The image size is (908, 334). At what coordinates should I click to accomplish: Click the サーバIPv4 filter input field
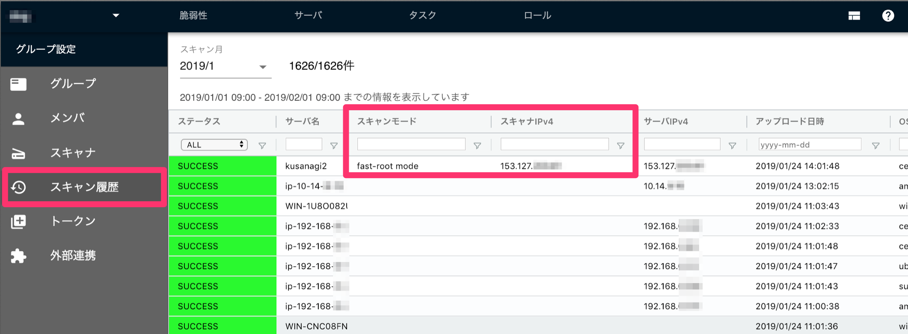(682, 144)
